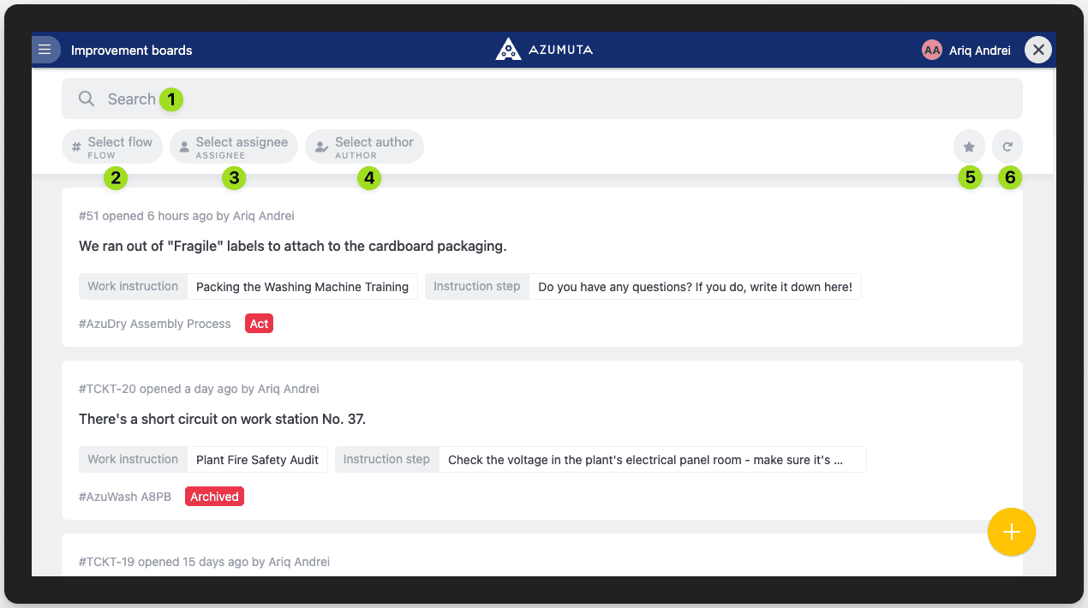
Task: Click the #AzuDry Assembly Process flow tag
Action: (155, 324)
